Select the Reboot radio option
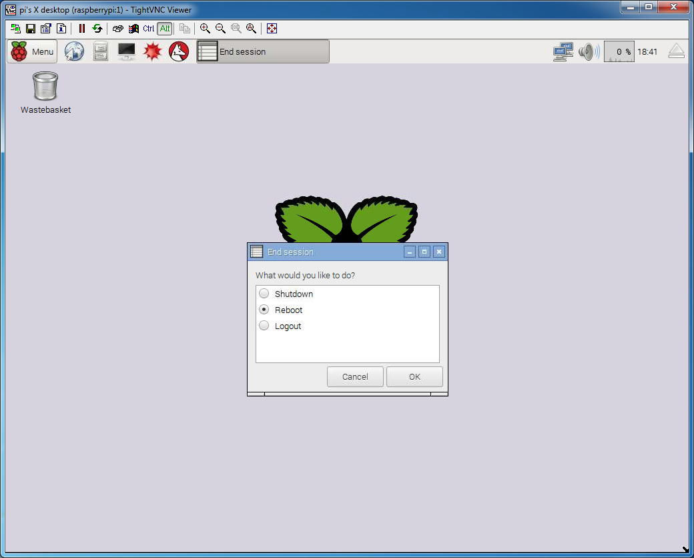Viewport: 694px width, 558px height. coord(264,310)
